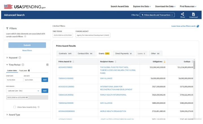203x124 pixels.
Task: Click the Submit button
Action: 27,45
